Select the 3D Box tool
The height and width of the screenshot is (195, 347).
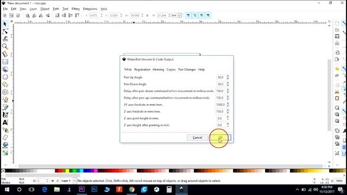5,69
